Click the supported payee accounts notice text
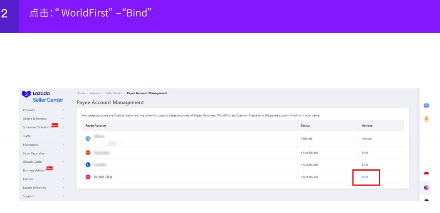Image resolution: width=440 pixels, height=213 pixels. point(200,115)
